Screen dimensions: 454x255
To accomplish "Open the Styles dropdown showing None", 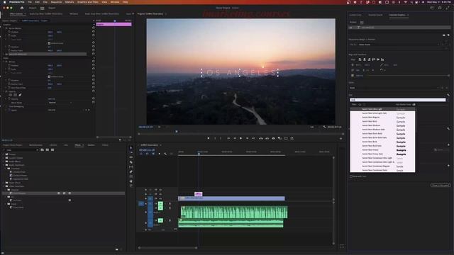I will tap(394, 88).
